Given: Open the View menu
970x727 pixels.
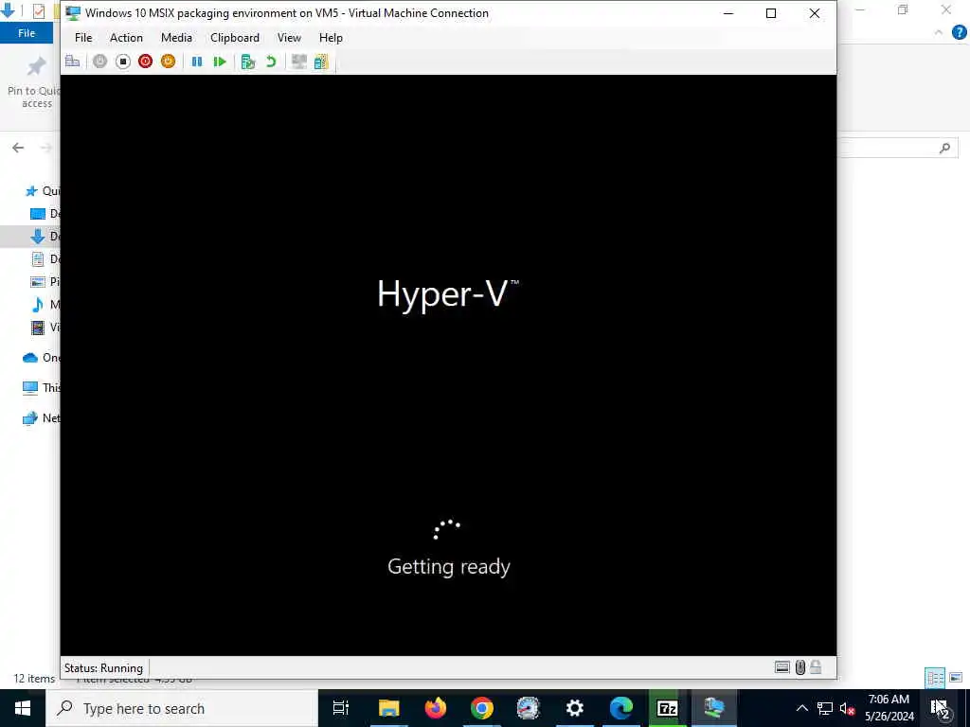Looking at the screenshot, I should click(x=289, y=38).
